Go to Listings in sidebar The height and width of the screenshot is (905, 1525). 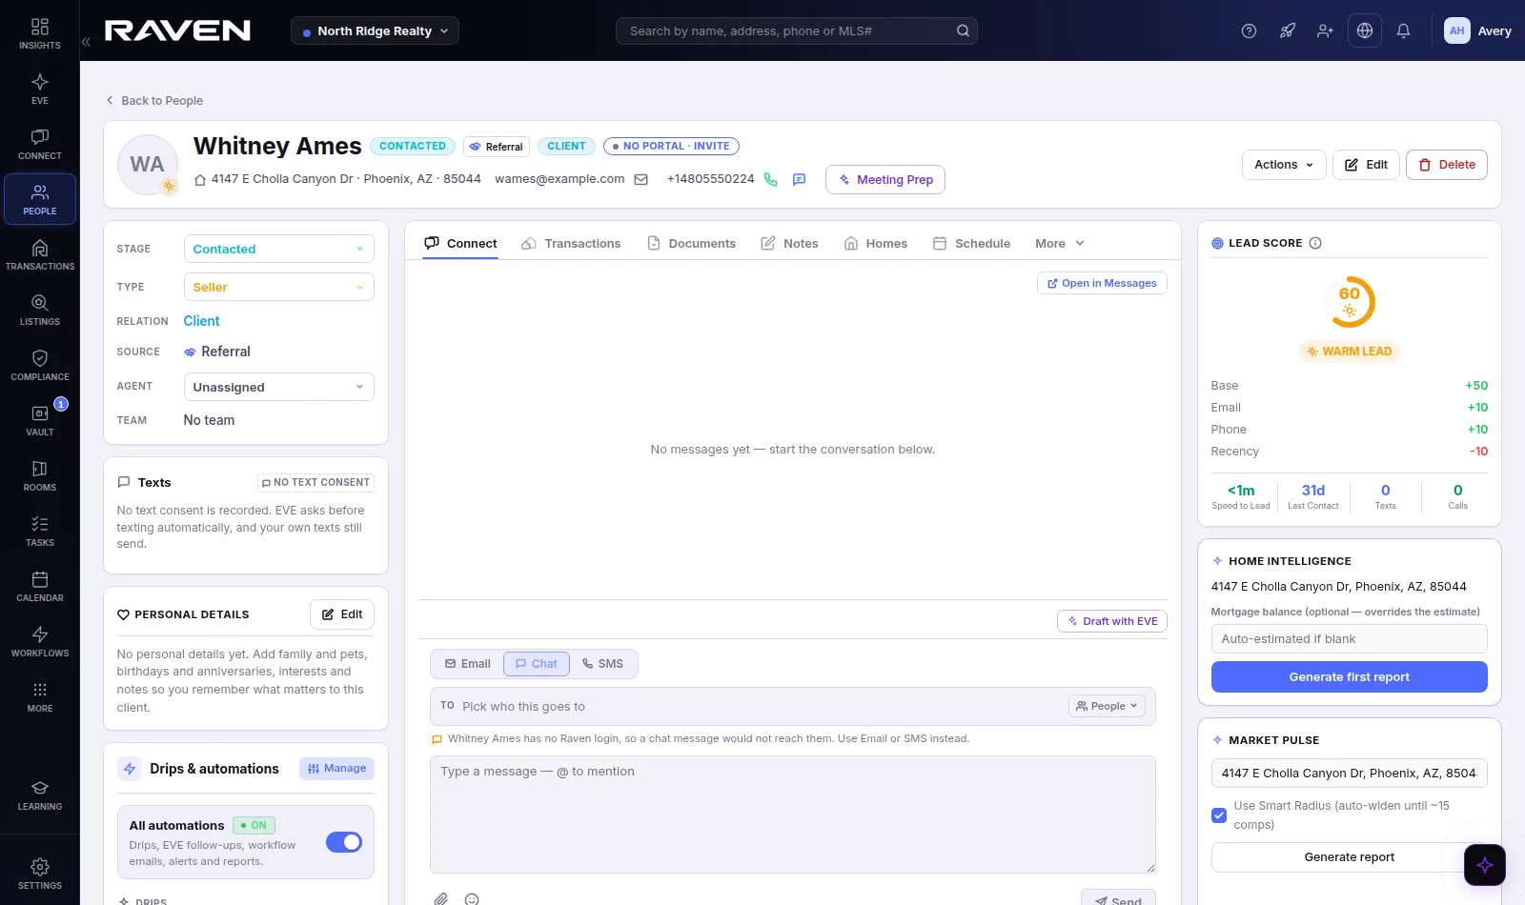pyautogui.click(x=40, y=310)
